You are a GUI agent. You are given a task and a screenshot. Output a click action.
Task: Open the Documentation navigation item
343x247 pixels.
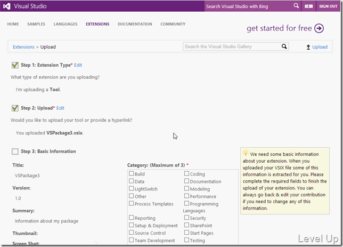point(135,24)
